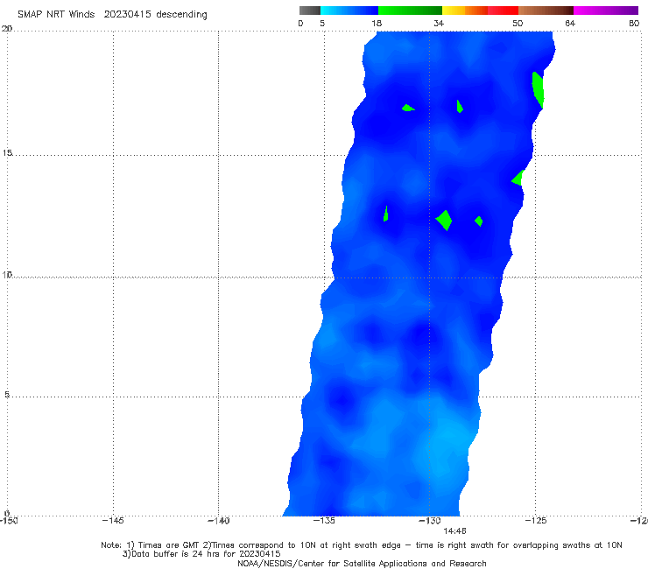Screen dimensions: 648x569
Task: Click the brown segment of the color bar
Action: click(x=546, y=11)
